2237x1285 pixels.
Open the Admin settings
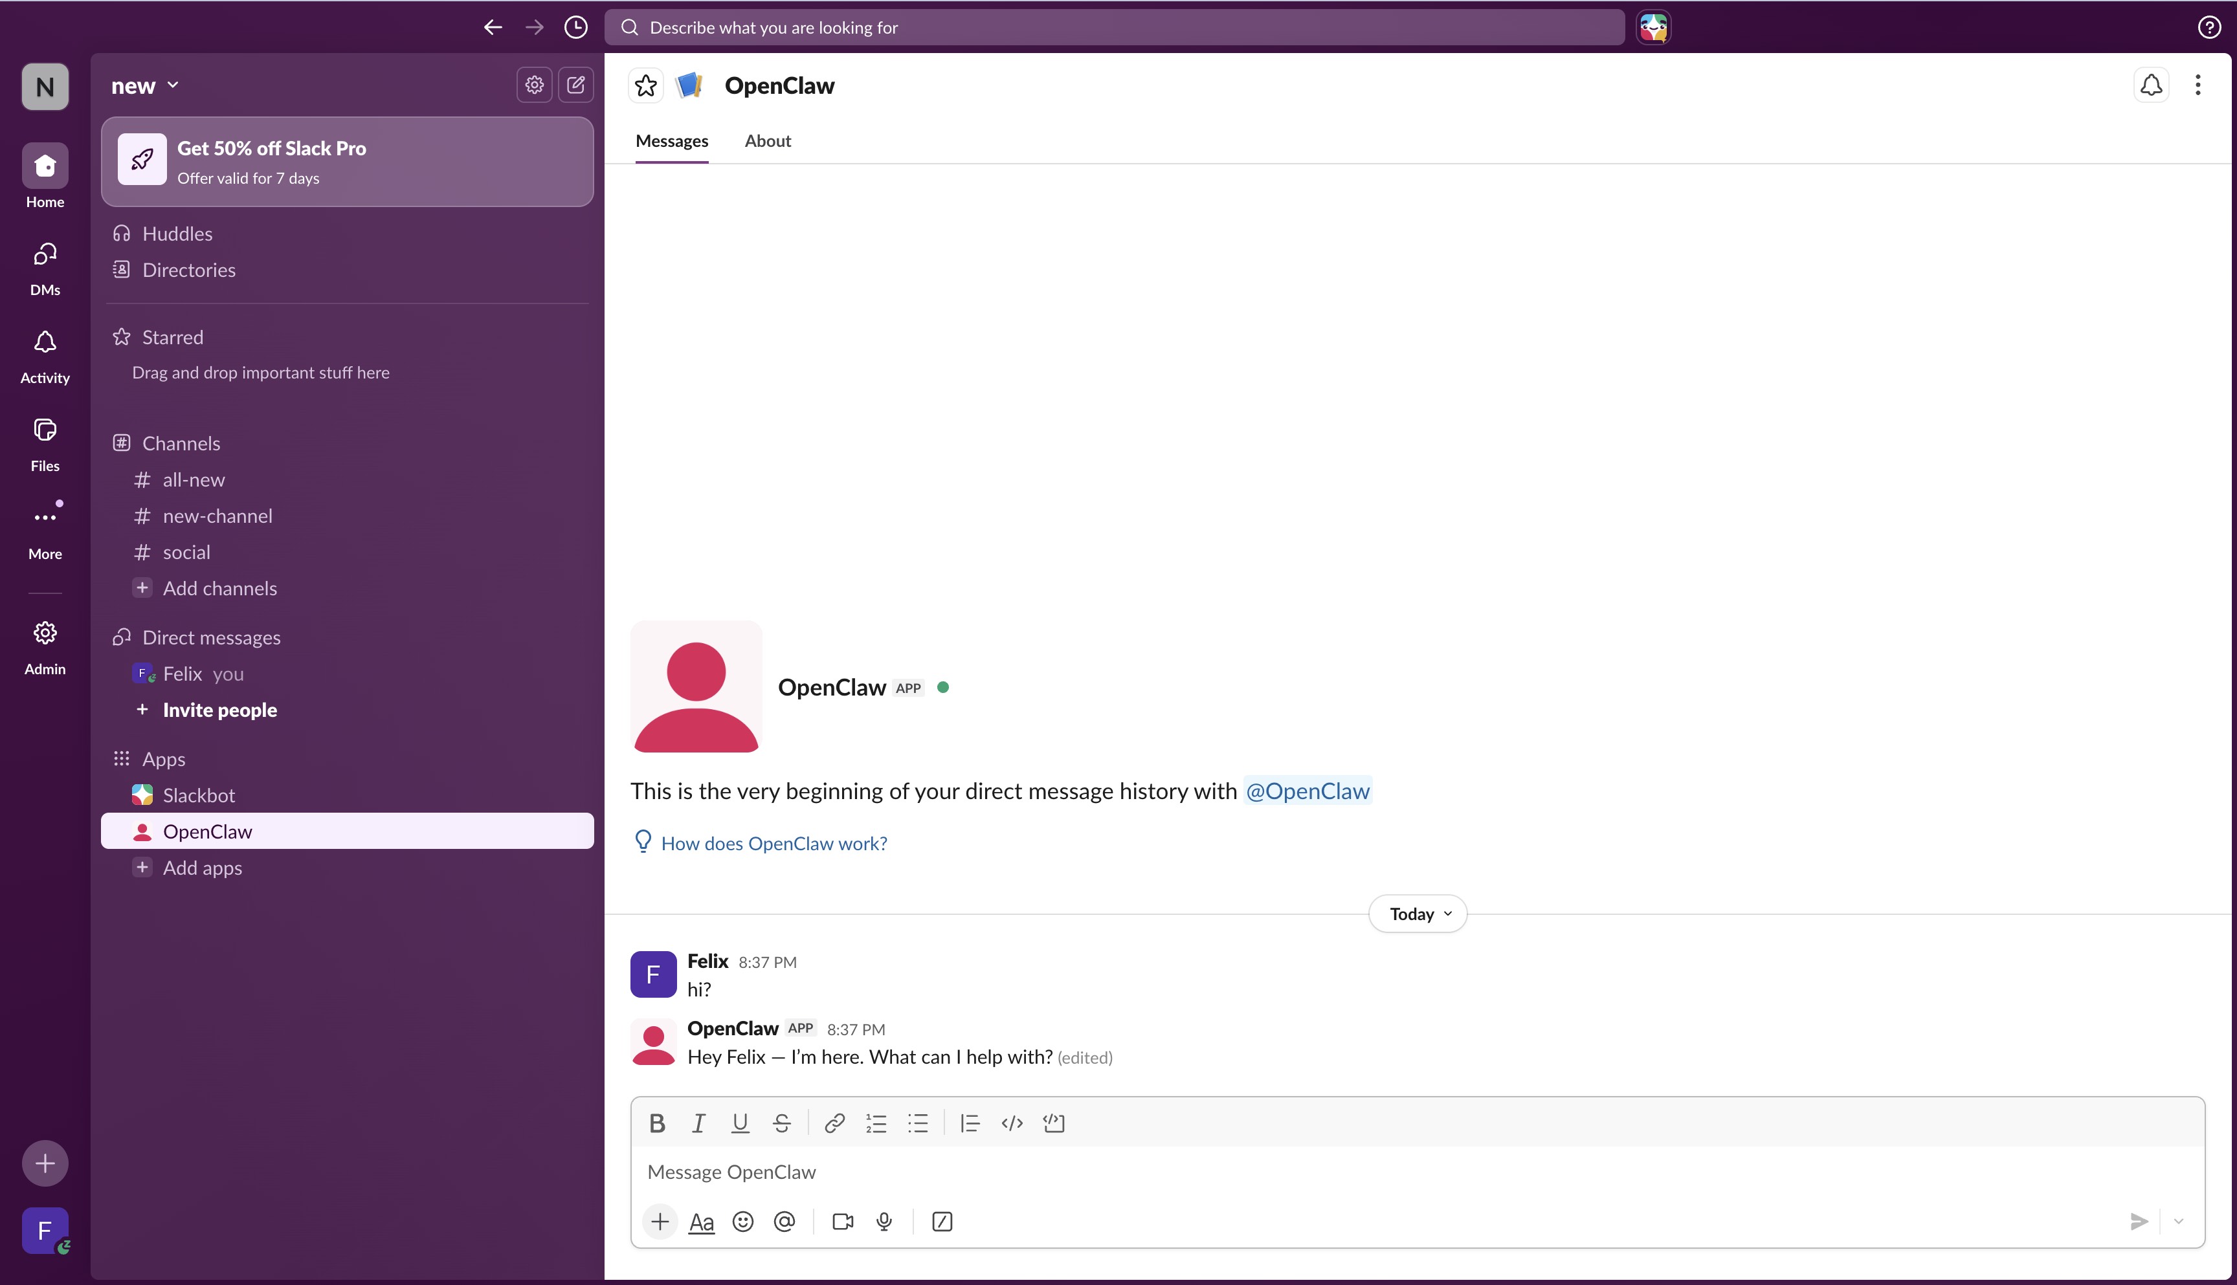coord(45,647)
